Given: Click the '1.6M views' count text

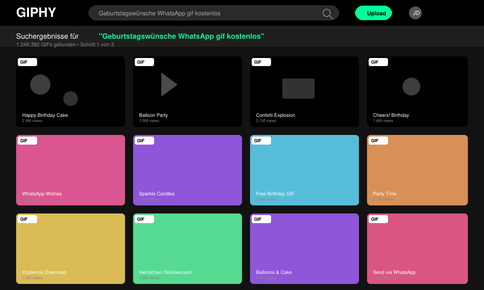Looking at the screenshot, I should click(x=383, y=121).
